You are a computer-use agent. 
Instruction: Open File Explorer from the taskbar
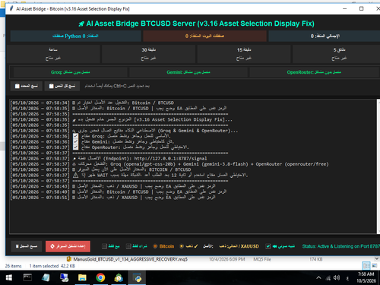(x=82, y=277)
